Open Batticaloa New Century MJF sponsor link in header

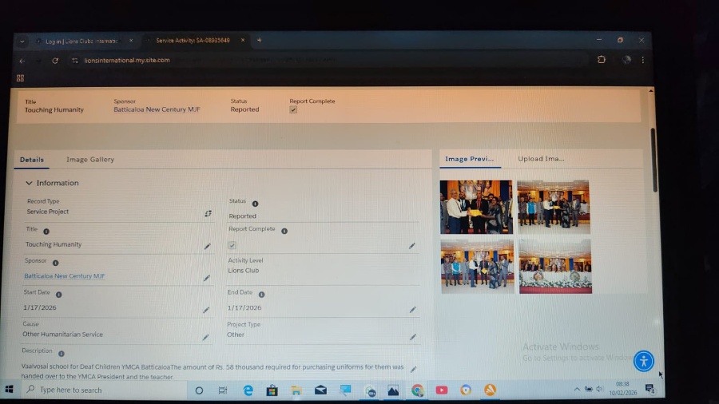point(157,109)
